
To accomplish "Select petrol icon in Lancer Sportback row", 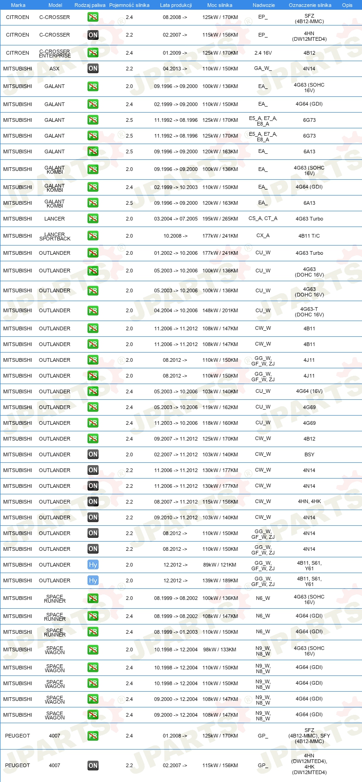I will [x=93, y=236].
